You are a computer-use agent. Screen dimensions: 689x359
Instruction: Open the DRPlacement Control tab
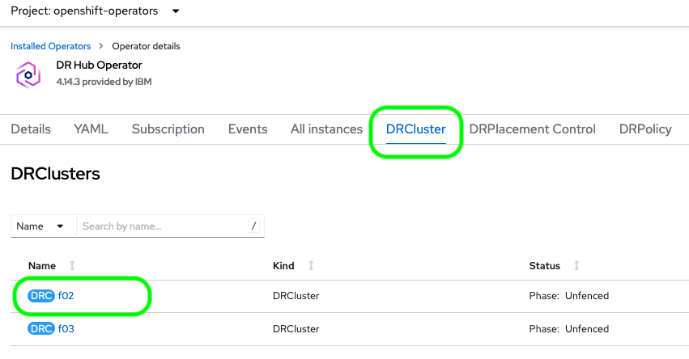tap(533, 129)
